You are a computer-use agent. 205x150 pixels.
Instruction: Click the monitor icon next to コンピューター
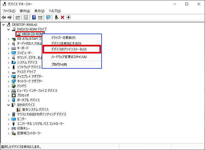point(14,53)
